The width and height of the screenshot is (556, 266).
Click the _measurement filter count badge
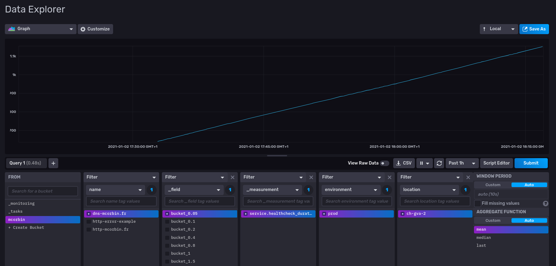pyautogui.click(x=308, y=190)
